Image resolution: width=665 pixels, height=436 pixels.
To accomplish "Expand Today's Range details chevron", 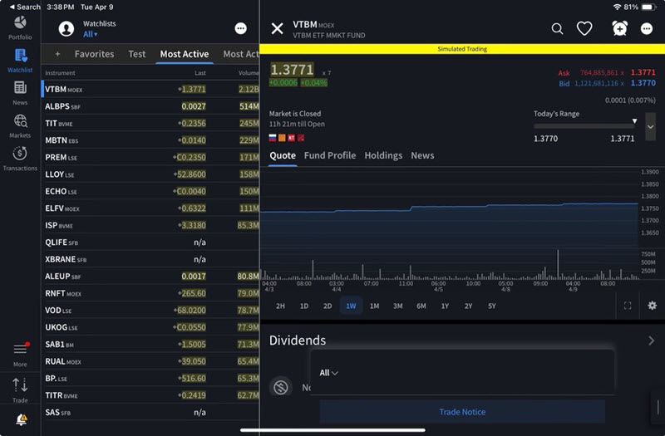I will (x=650, y=127).
